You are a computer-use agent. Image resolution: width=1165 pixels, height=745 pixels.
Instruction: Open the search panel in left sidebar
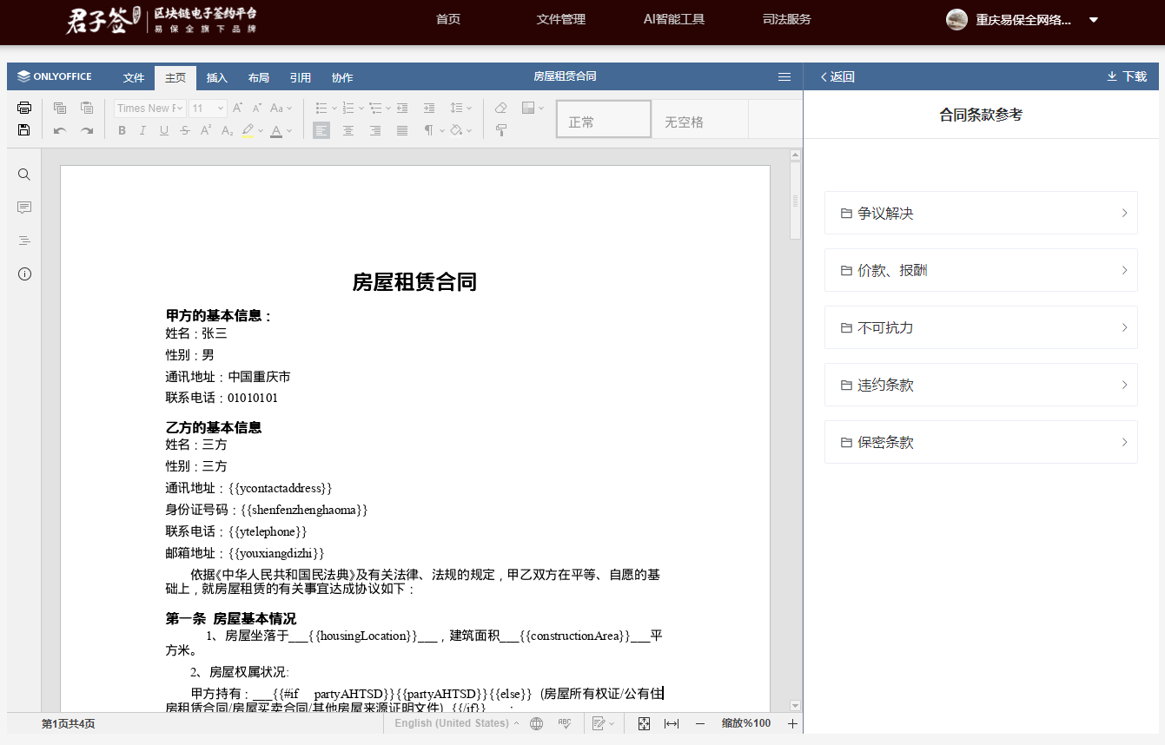[24, 175]
